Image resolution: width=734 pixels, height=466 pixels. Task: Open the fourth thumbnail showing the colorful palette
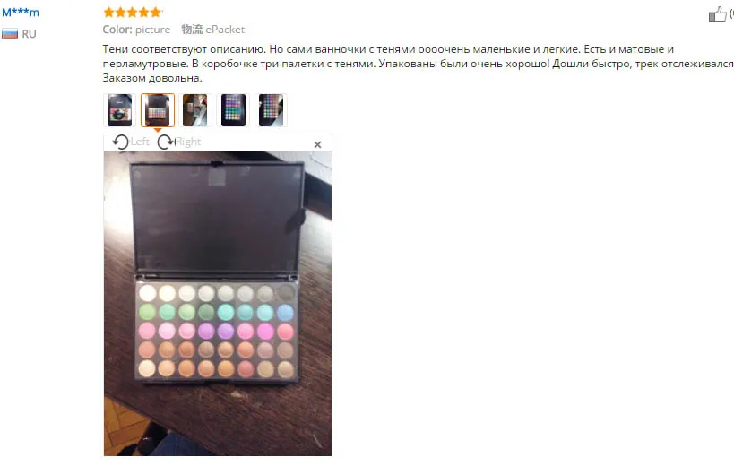click(x=233, y=110)
